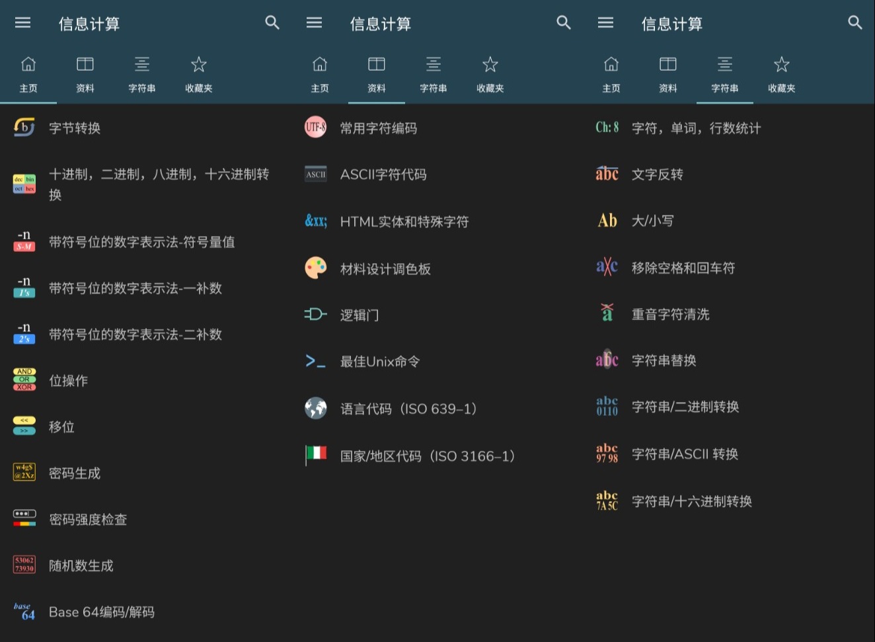The image size is (875, 642).
Task: Click the color palette icon
Action: 316,268
